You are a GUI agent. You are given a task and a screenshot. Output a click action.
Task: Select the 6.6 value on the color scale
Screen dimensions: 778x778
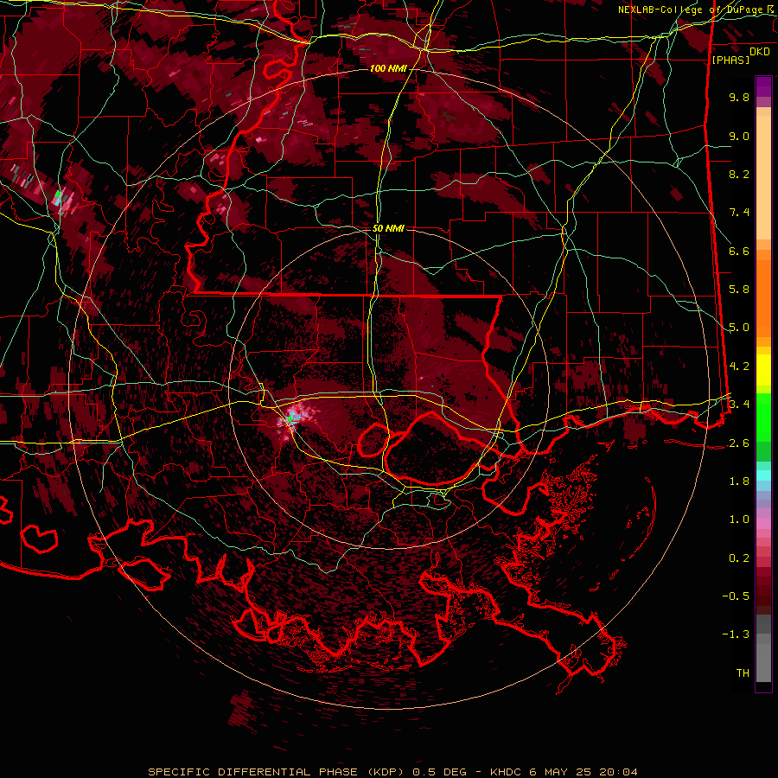(739, 251)
